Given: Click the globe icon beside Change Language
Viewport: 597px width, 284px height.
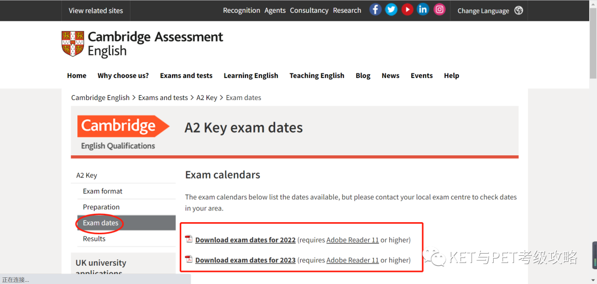Looking at the screenshot, I should (519, 10).
